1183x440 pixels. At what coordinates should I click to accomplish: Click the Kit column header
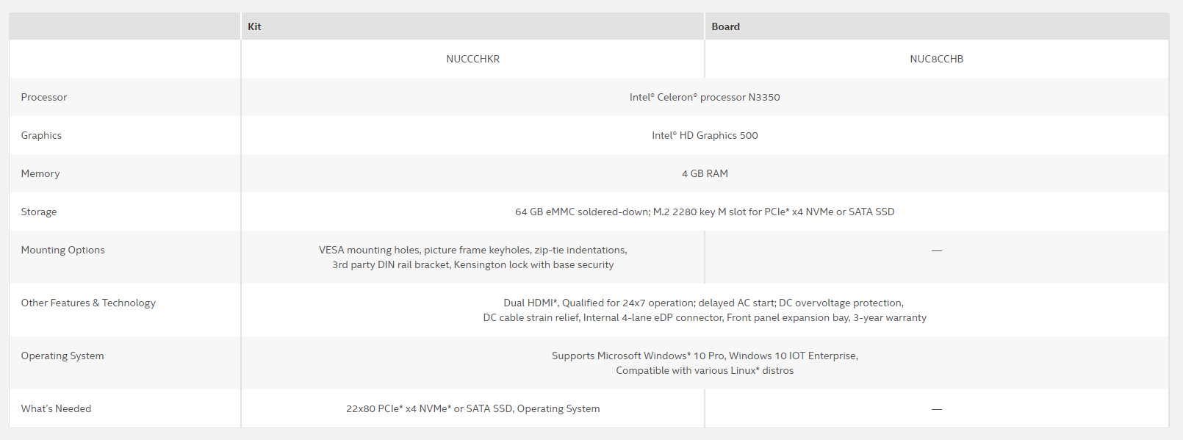254,26
